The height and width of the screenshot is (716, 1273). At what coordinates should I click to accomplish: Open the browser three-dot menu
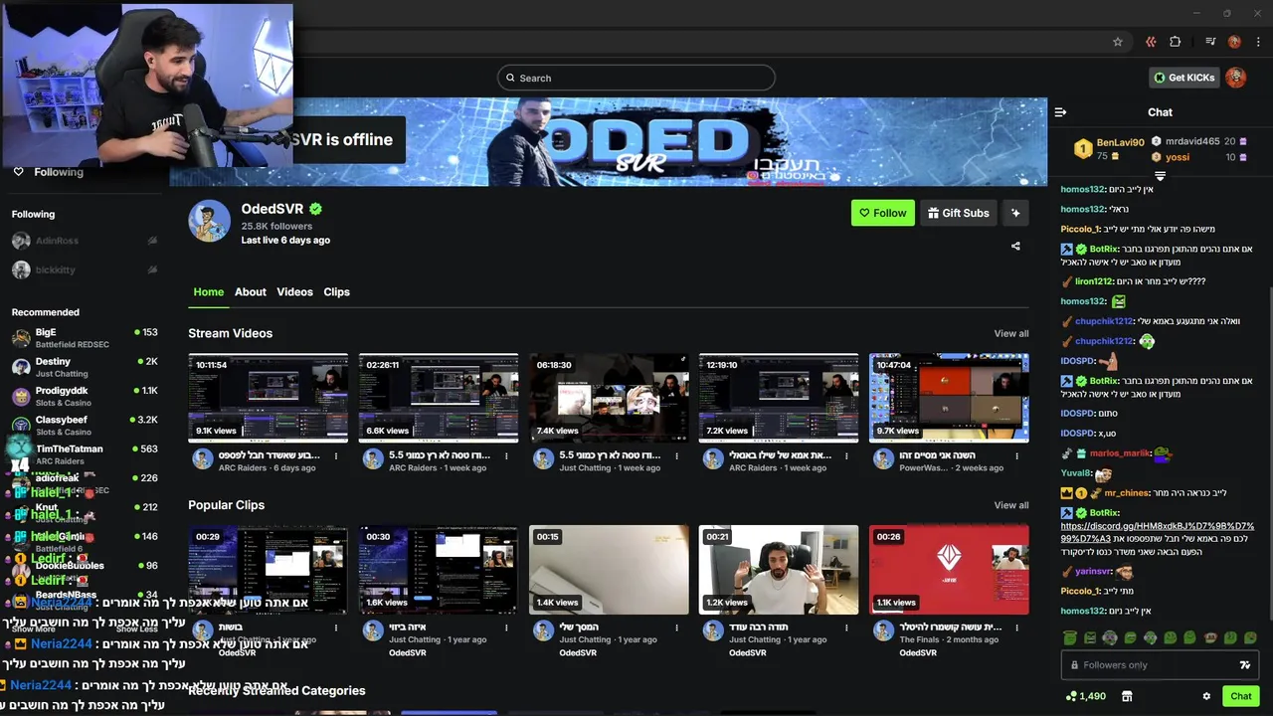click(1259, 42)
